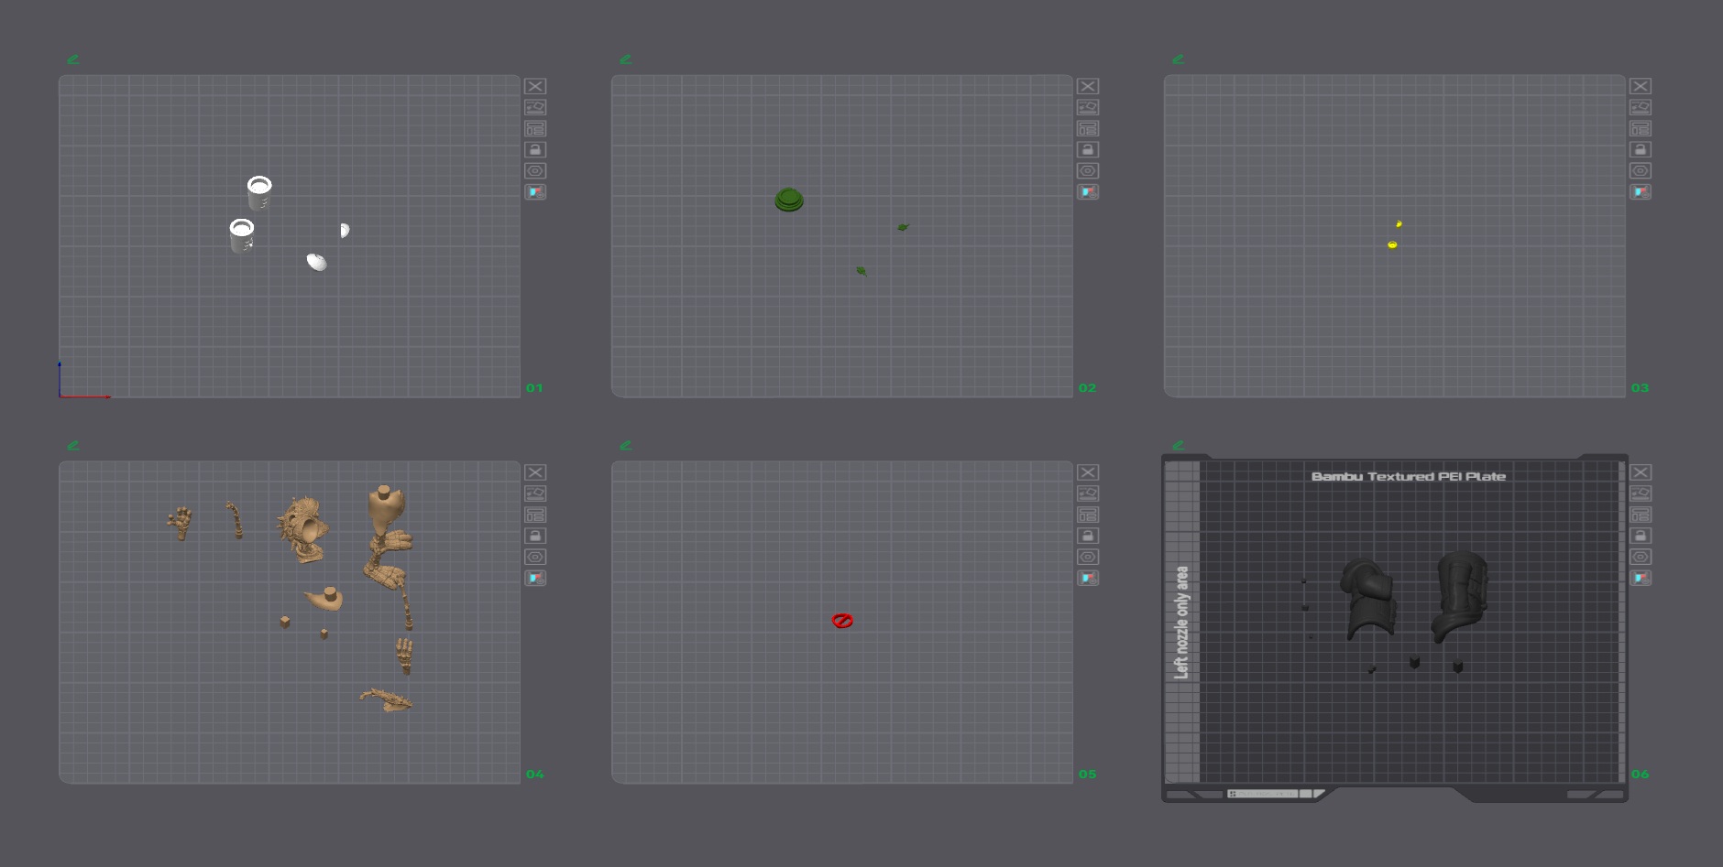Viewport: 1723px width, 867px height.
Task: Remove plate 01 with its X icon
Action: pos(535,86)
